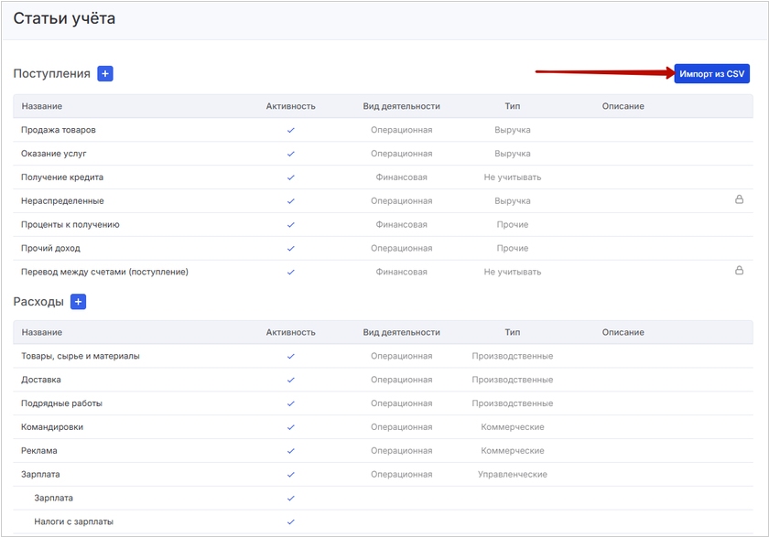Click the Тип header in Поступления table
Image resolution: width=769 pixels, height=537 pixels.
[512, 106]
